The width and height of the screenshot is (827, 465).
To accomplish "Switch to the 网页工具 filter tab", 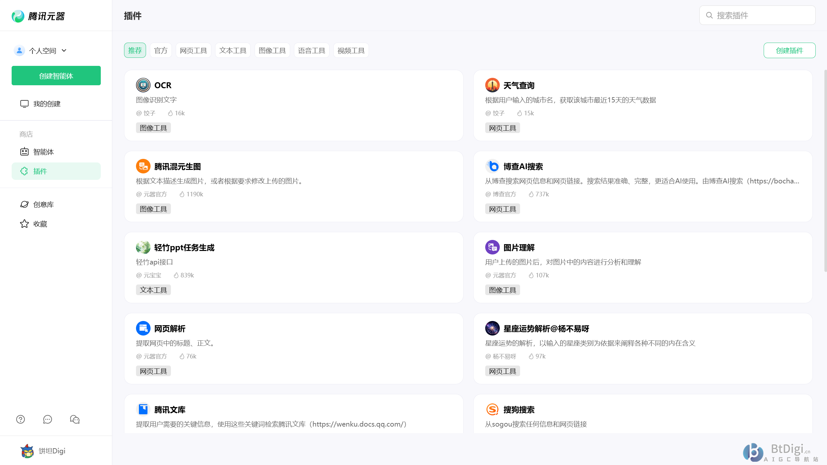I will (x=194, y=50).
